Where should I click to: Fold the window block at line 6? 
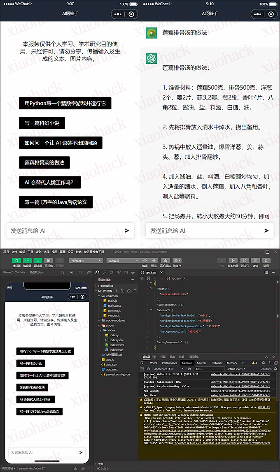pos(151,310)
